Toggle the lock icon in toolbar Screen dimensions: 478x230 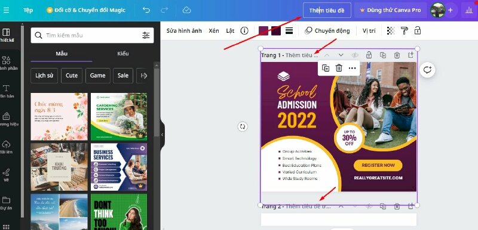pos(418,31)
